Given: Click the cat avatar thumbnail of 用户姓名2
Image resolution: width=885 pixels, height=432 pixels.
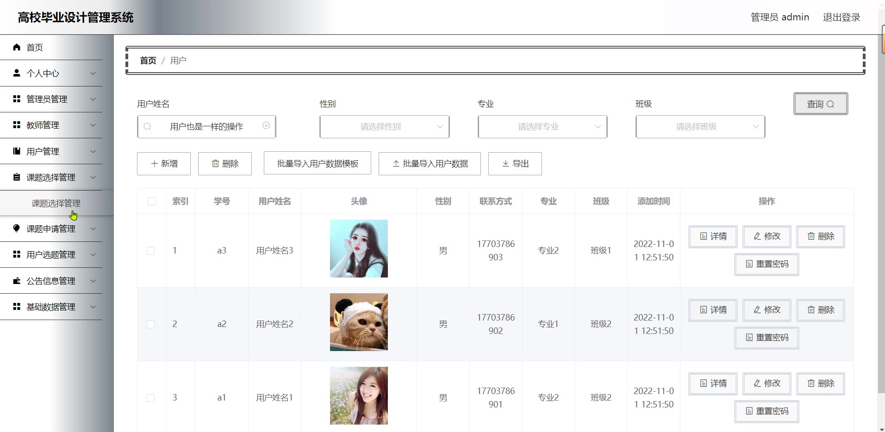Looking at the screenshot, I should pos(359,322).
